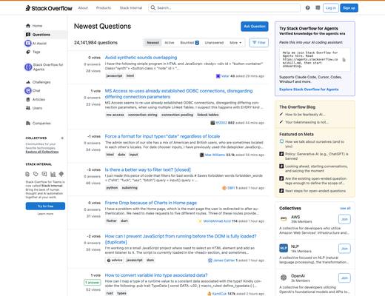Open meta post Next steps for open-ended questions
The width and height of the screenshot is (385, 296).
point(315,191)
